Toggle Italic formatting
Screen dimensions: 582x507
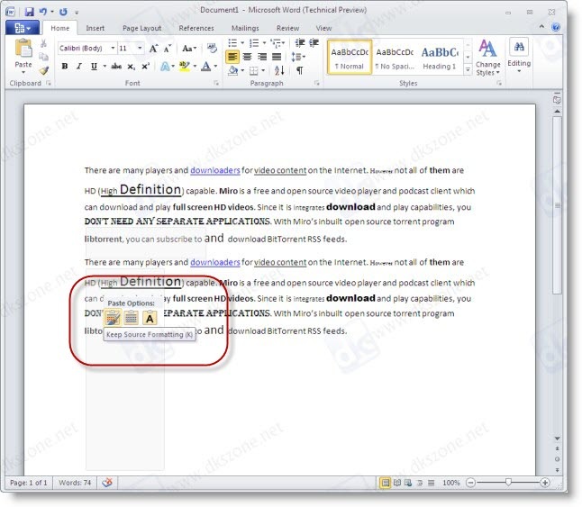[78, 67]
